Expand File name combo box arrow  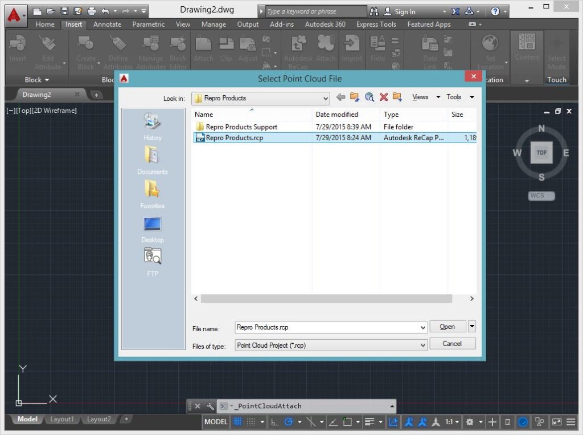pyautogui.click(x=423, y=327)
